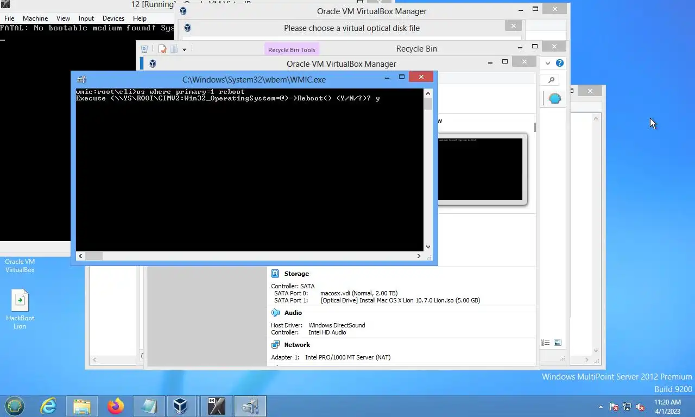The height and width of the screenshot is (417, 695).
Task: Open the Start shell button on the taskbar
Action: pos(15,406)
